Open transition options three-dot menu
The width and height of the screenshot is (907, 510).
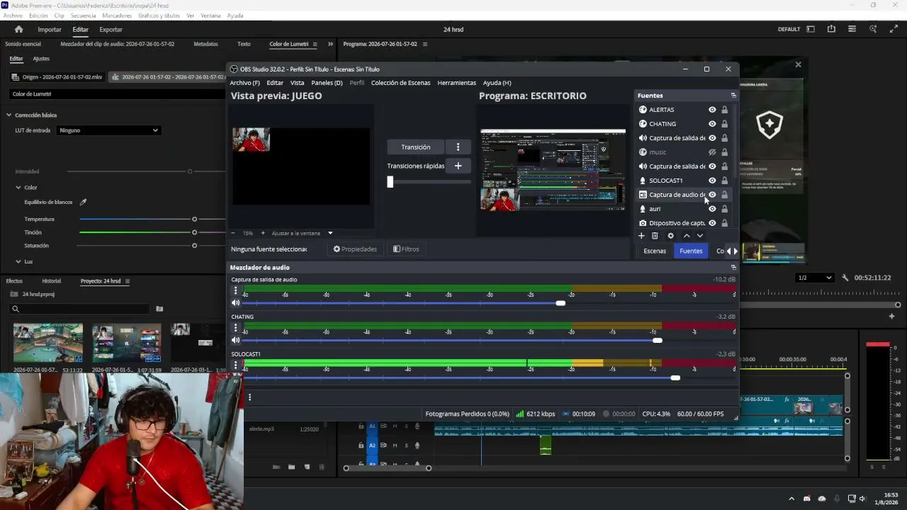point(458,147)
